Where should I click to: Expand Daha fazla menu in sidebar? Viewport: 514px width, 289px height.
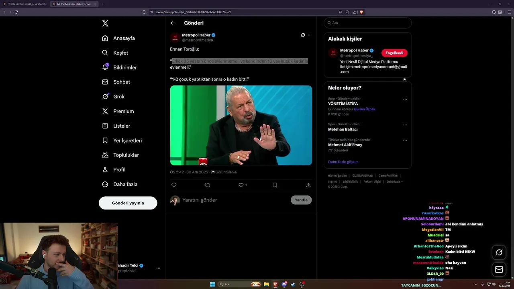pyautogui.click(x=120, y=184)
